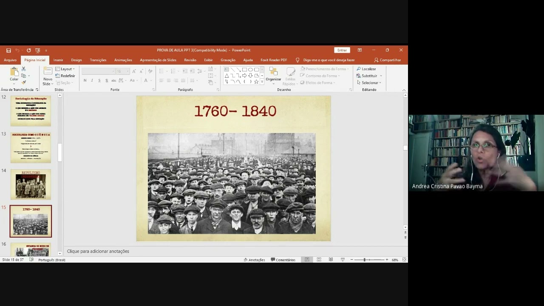Click the Localizar (Find) button

pos(366,69)
